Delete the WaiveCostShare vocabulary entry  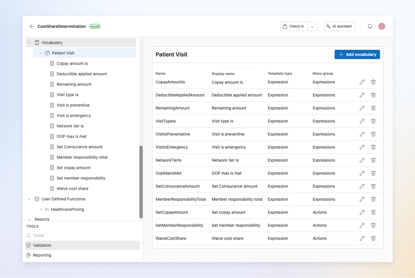point(373,238)
